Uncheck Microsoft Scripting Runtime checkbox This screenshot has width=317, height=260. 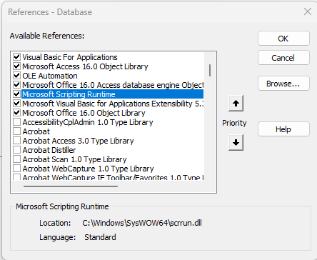tap(16, 94)
